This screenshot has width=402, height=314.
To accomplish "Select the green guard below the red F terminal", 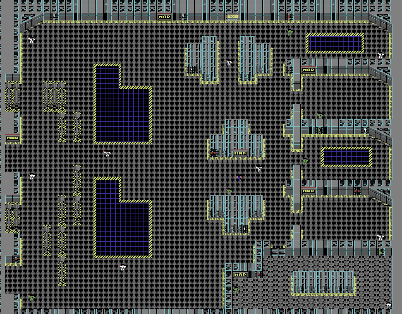I will (x=290, y=32).
